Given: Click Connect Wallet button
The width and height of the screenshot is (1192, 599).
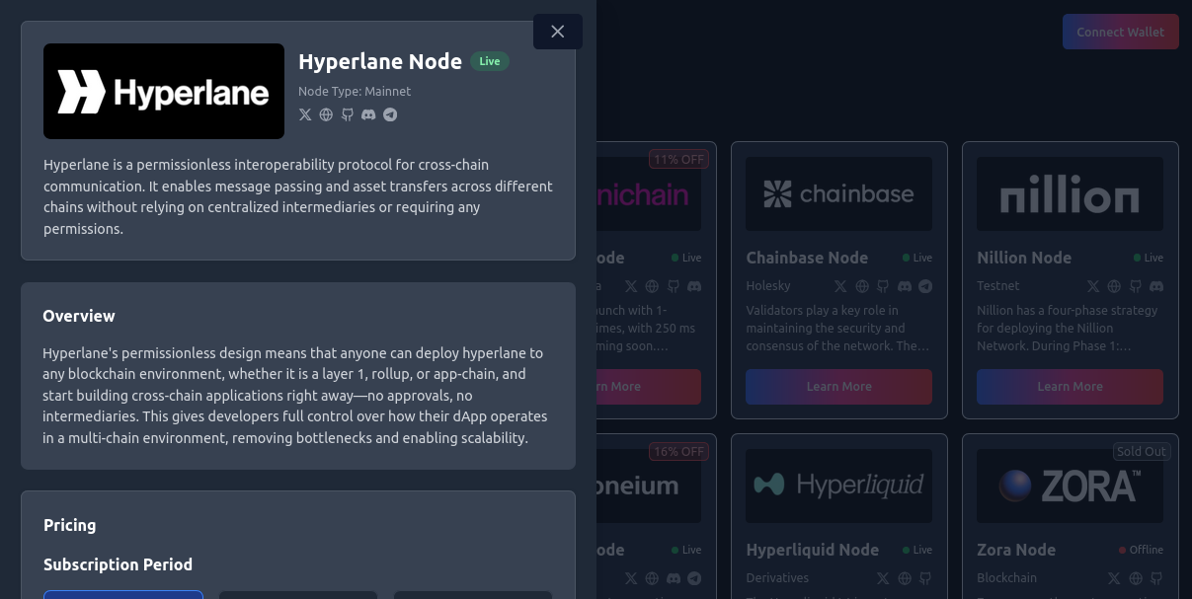Looking at the screenshot, I should point(1120,32).
